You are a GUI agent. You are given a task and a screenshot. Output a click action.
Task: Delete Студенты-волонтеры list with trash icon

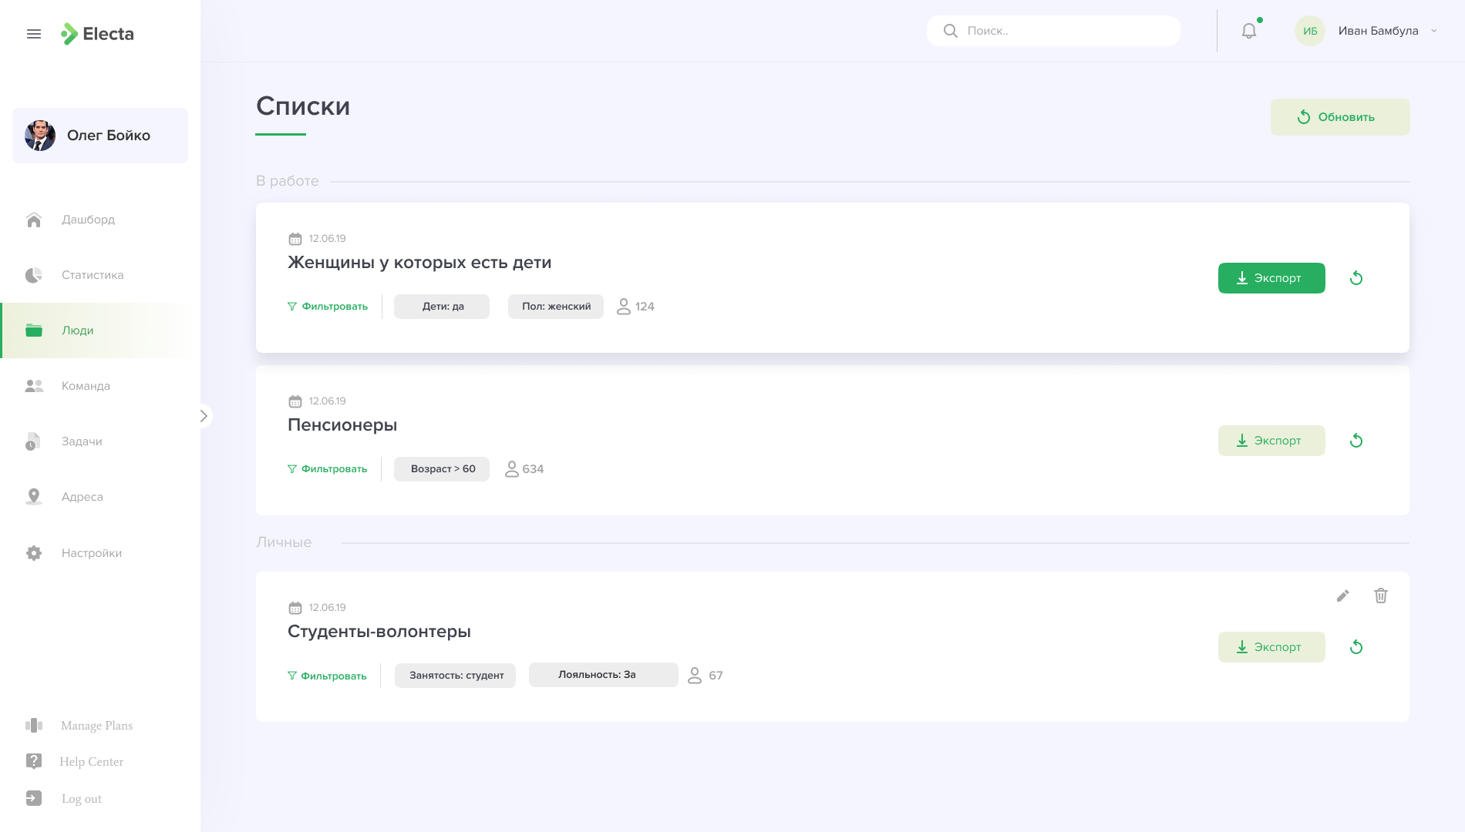coord(1380,595)
